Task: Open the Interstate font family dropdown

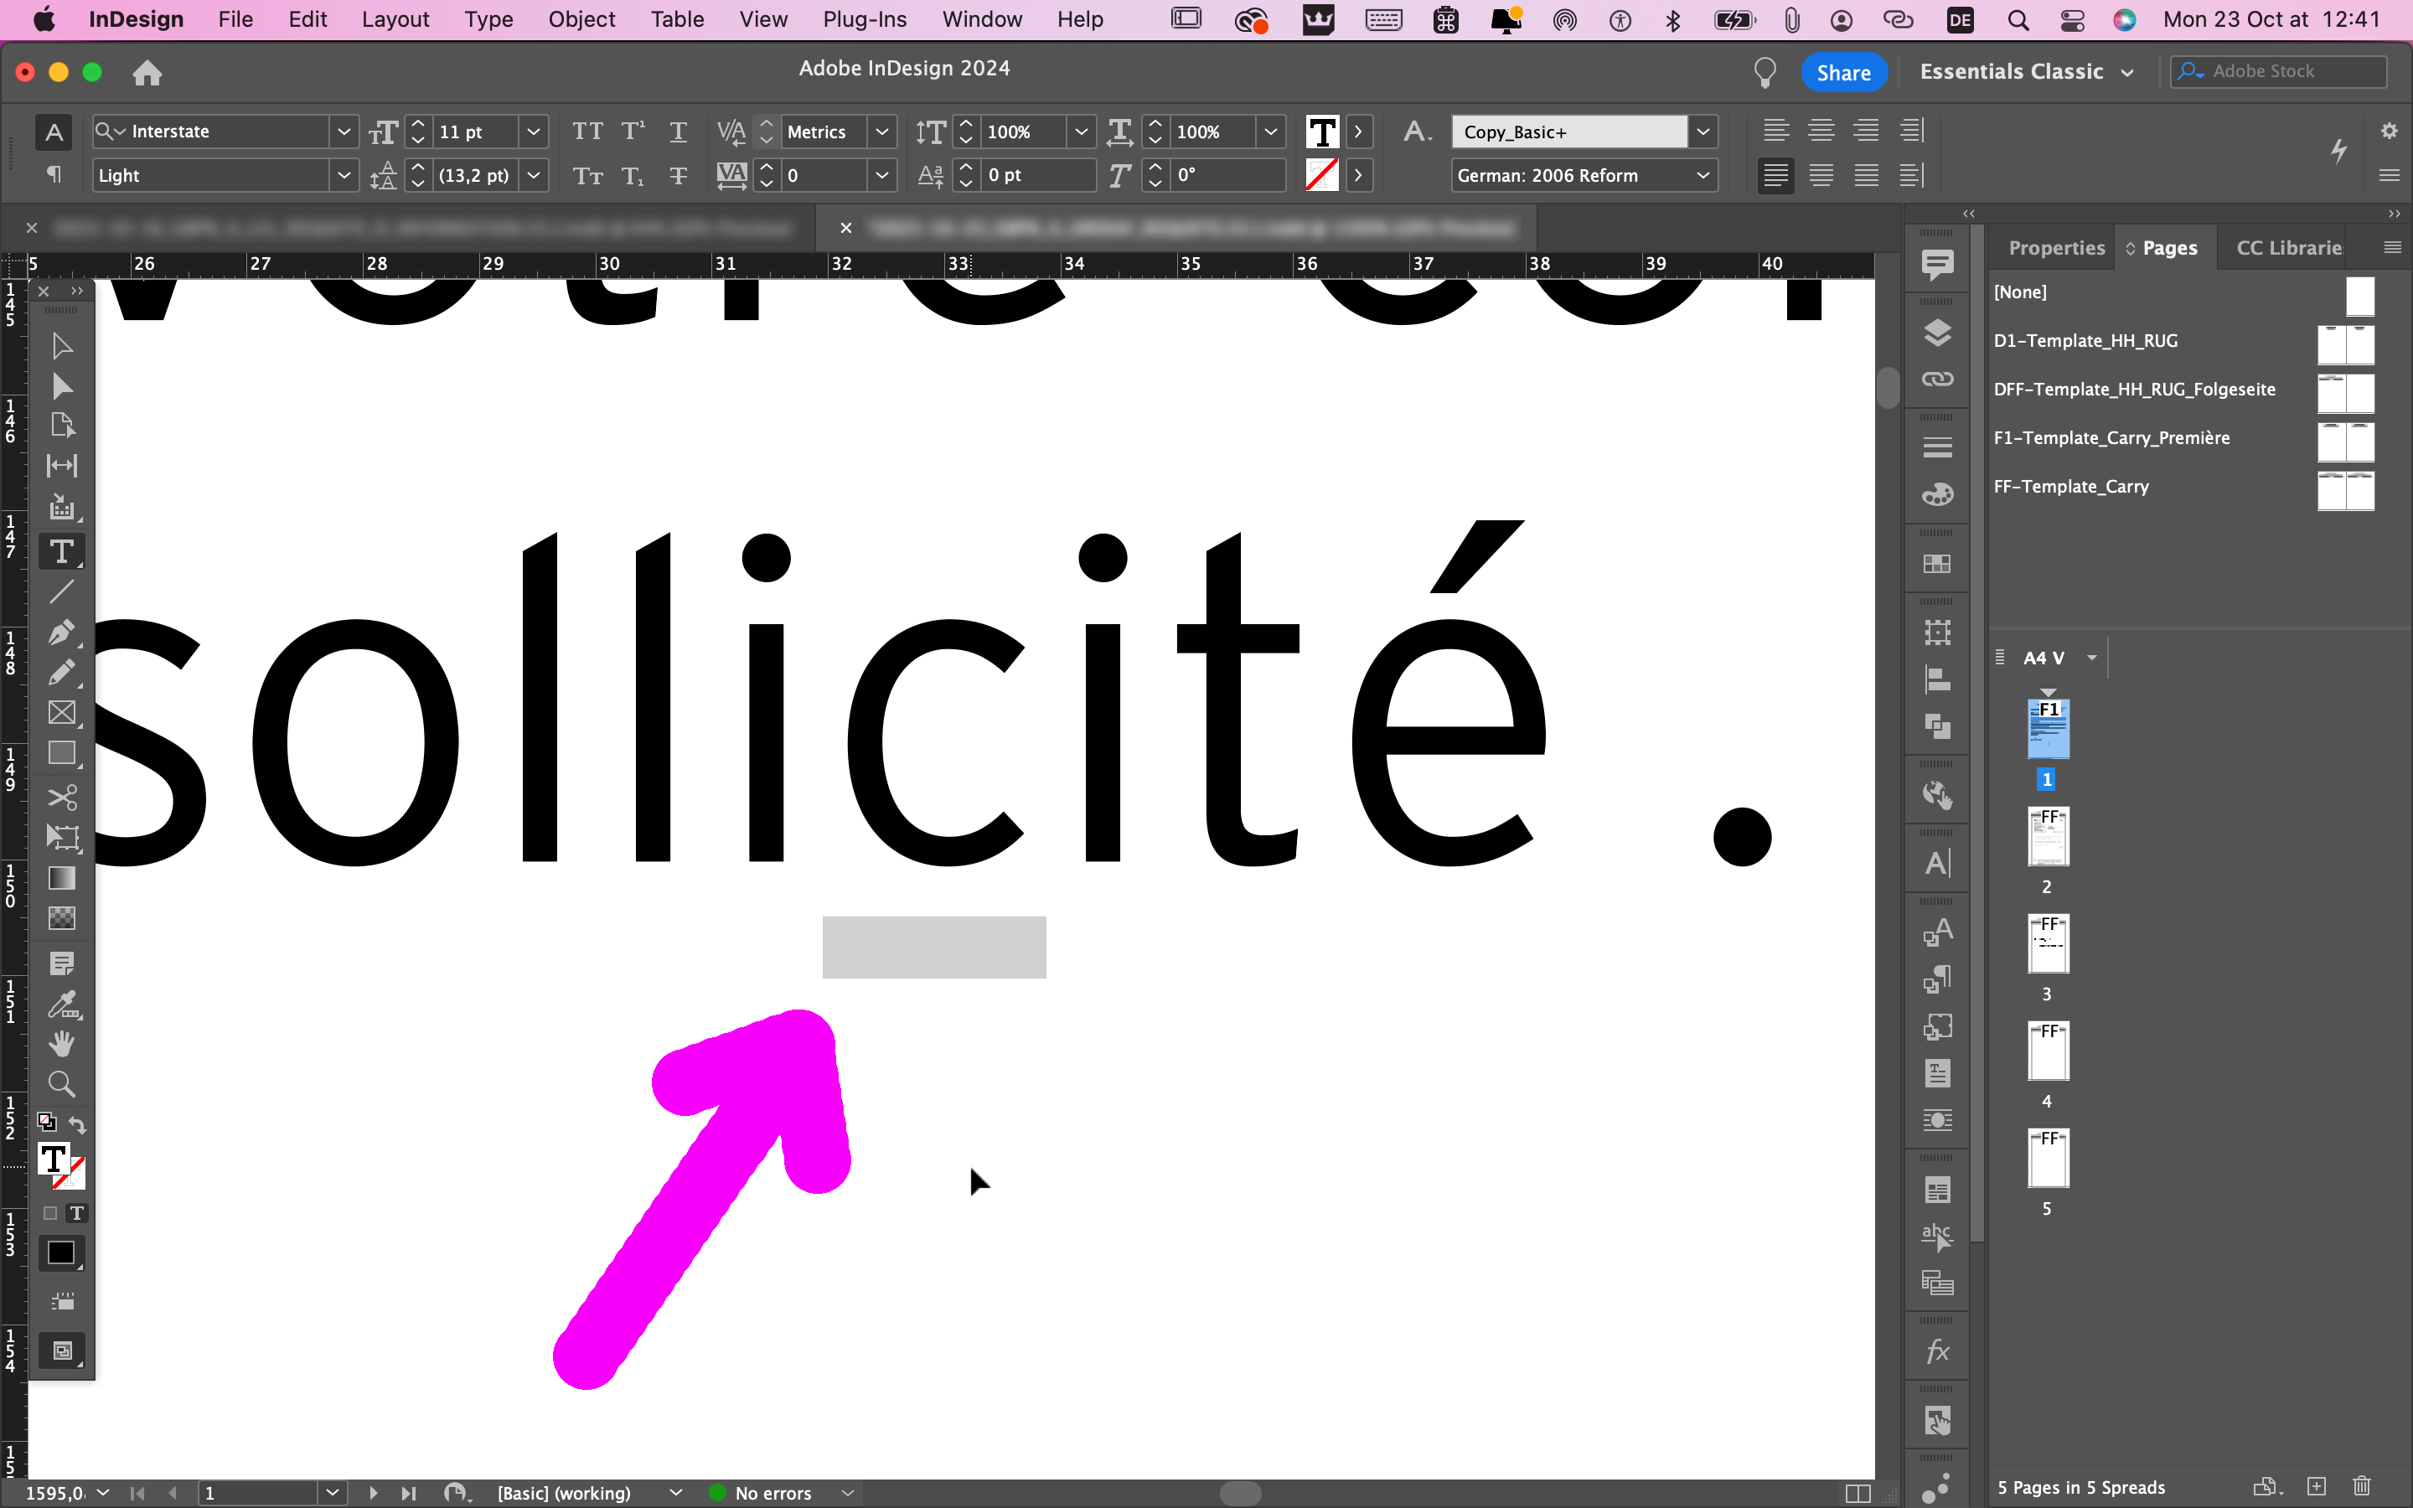Action: 344,131
